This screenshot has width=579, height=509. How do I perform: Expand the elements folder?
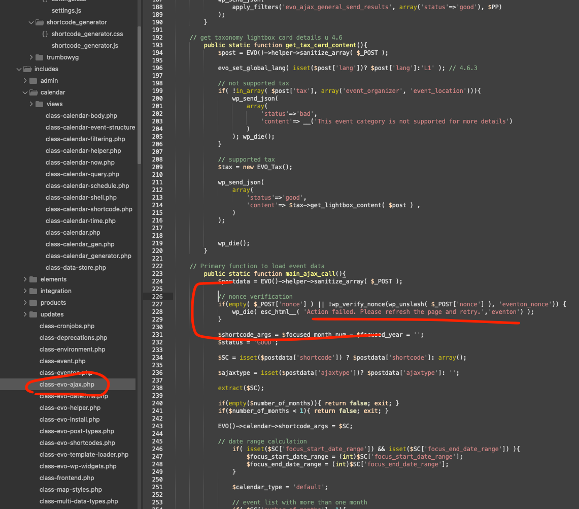pyautogui.click(x=25, y=279)
